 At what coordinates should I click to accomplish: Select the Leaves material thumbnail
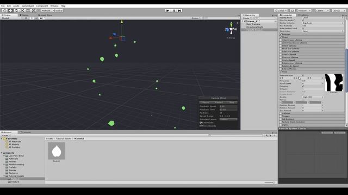57,151
